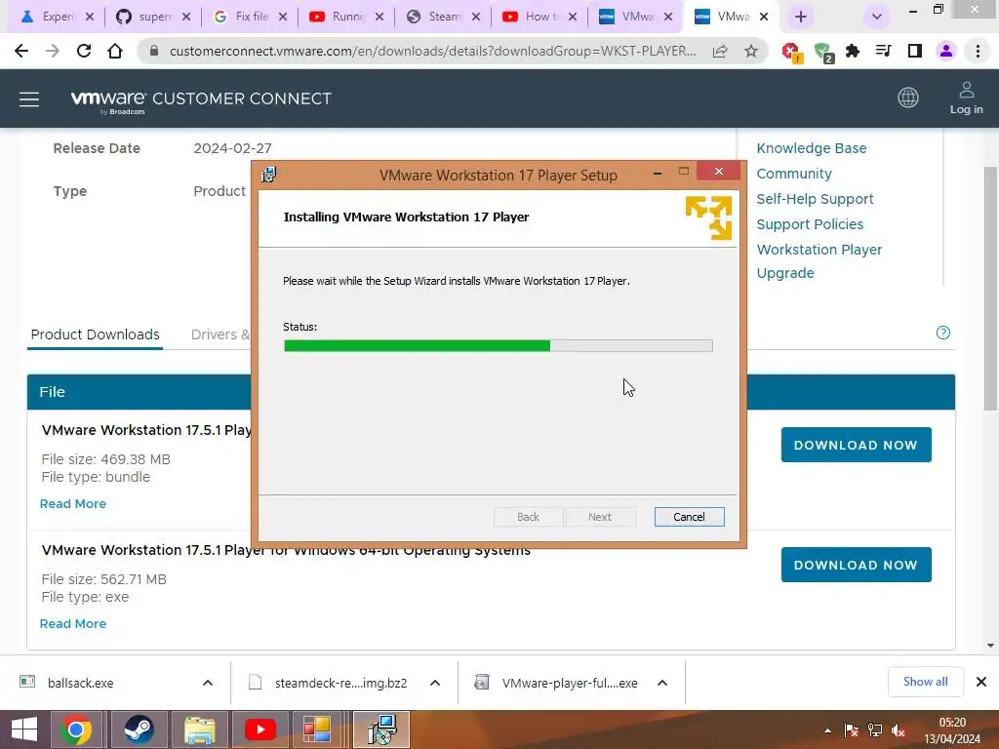Open the Support Policies link
Image resolution: width=999 pixels, height=749 pixels.
pyautogui.click(x=810, y=224)
